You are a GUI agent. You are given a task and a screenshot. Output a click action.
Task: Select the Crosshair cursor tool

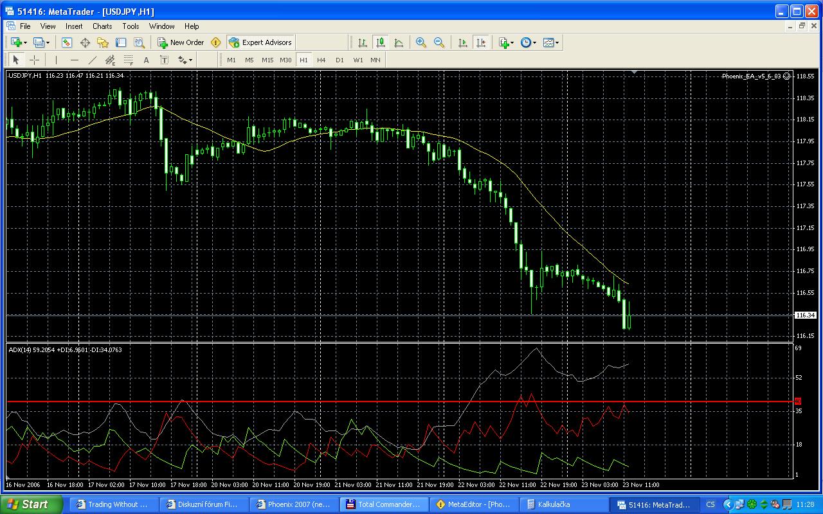point(35,60)
